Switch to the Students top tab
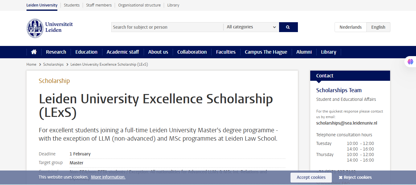 click(x=72, y=5)
